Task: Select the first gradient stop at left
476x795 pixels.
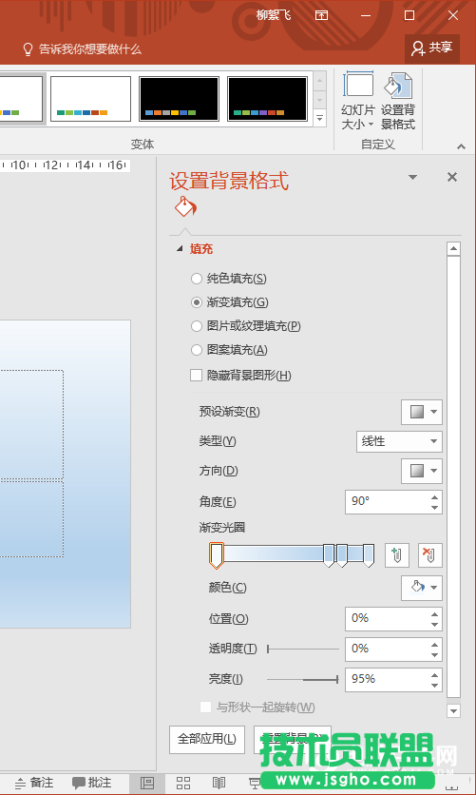Action: [x=217, y=555]
